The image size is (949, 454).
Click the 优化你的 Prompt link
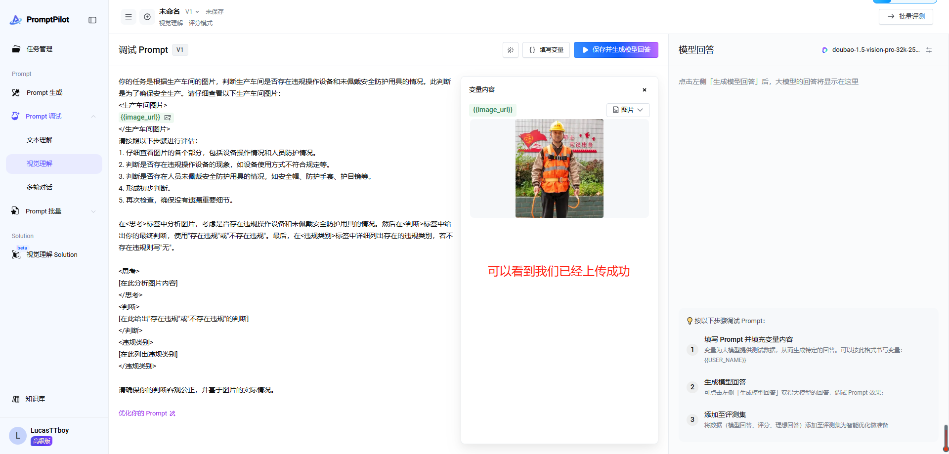pyautogui.click(x=147, y=413)
